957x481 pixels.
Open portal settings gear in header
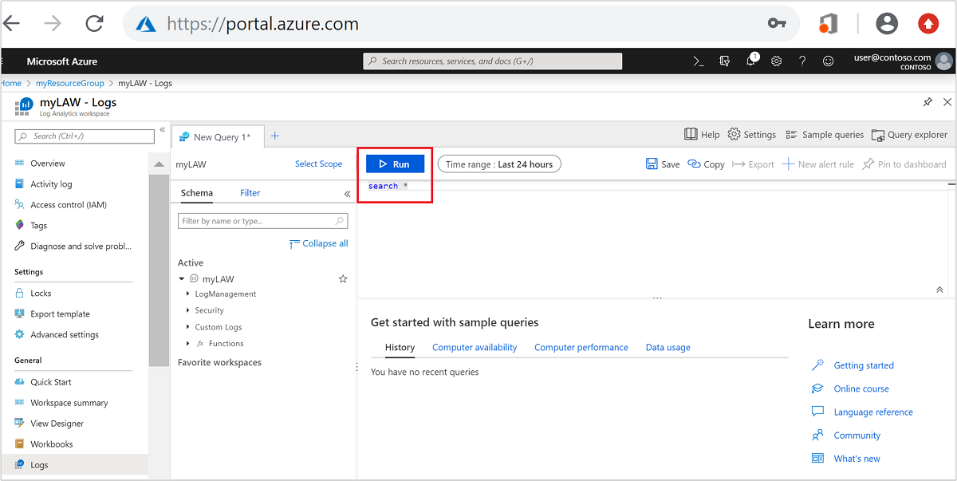776,61
